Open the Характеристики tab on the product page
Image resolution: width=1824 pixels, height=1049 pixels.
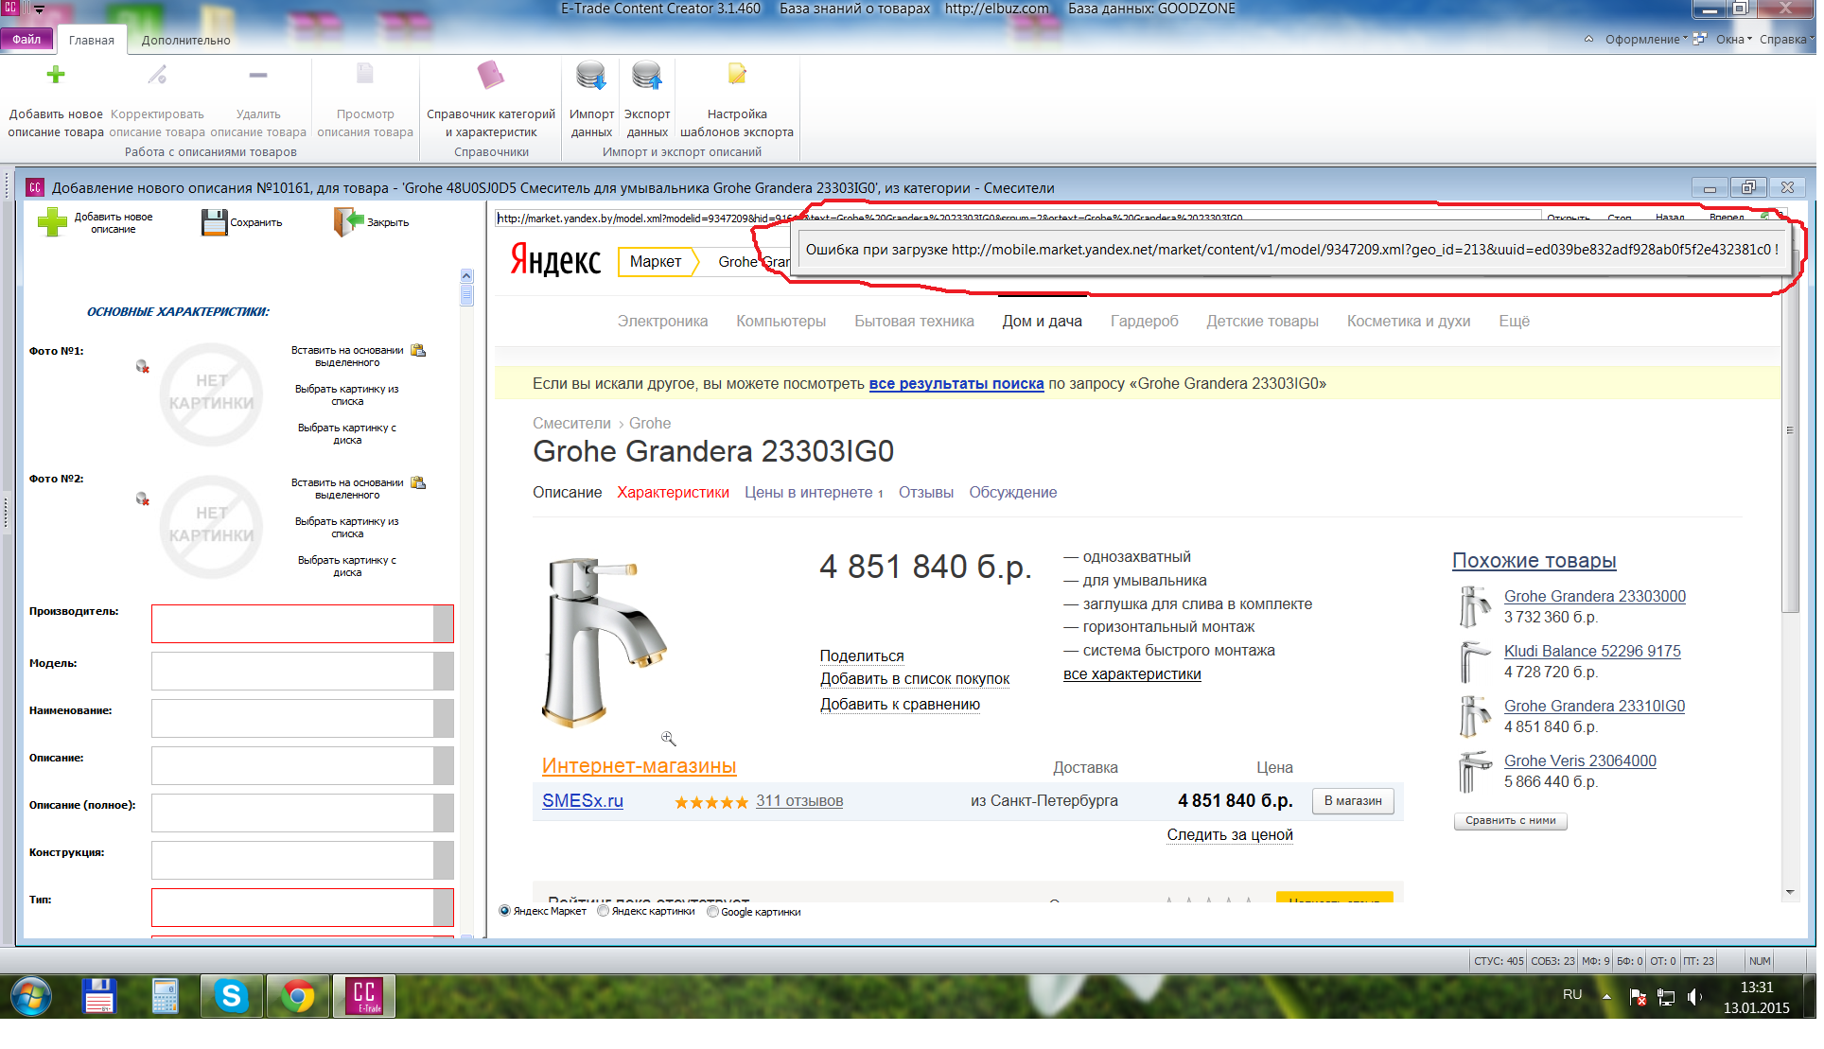point(673,492)
